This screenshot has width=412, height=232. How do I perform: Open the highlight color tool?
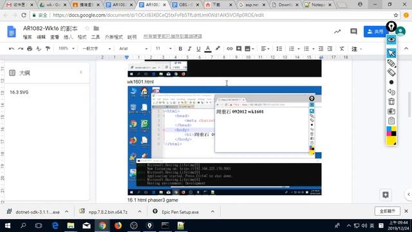(218, 49)
